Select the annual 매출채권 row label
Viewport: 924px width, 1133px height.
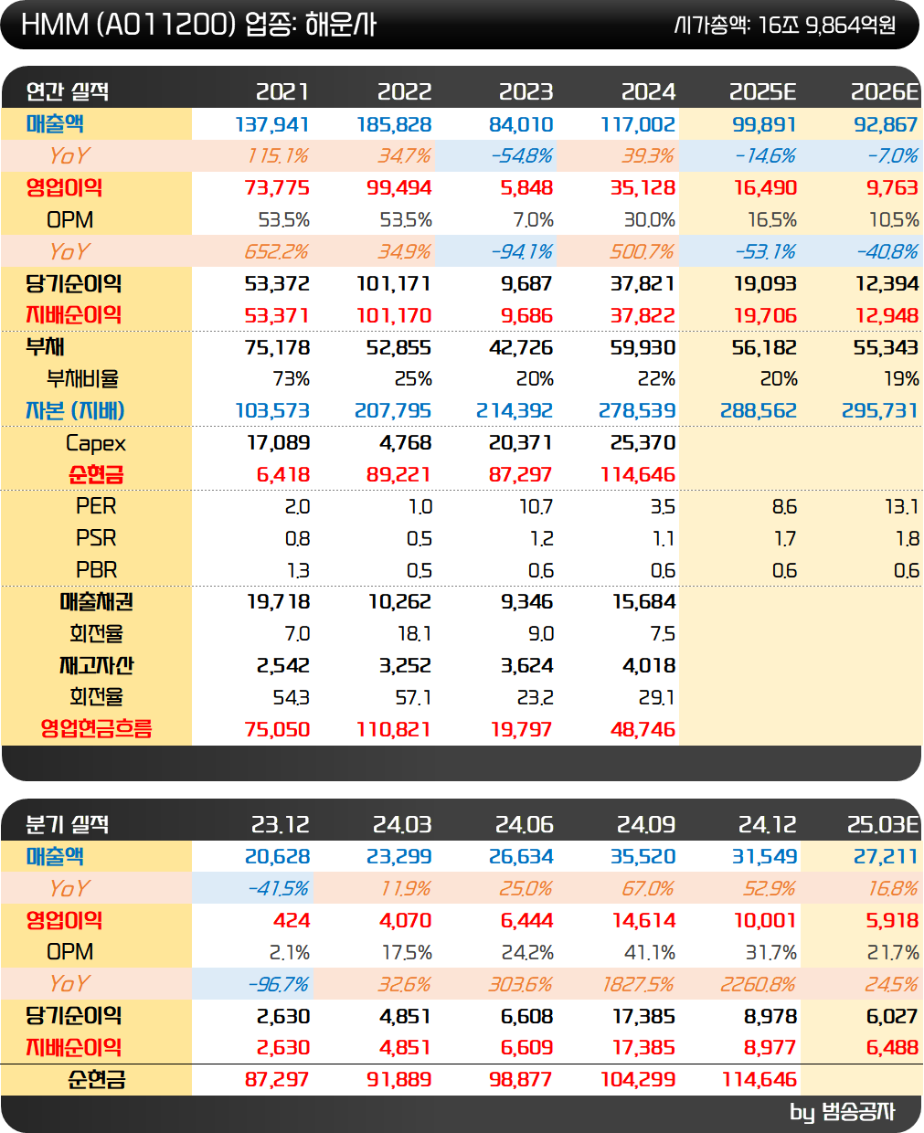pyautogui.click(x=97, y=602)
